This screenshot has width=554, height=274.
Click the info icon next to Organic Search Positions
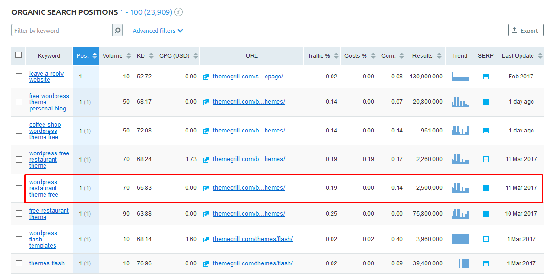click(x=179, y=12)
